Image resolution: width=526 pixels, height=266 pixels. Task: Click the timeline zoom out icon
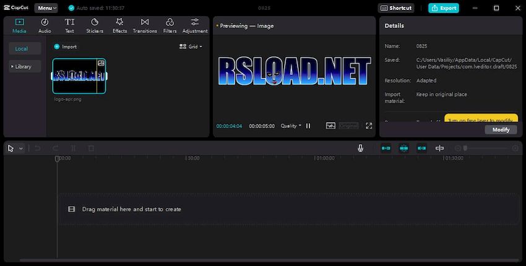(457, 148)
